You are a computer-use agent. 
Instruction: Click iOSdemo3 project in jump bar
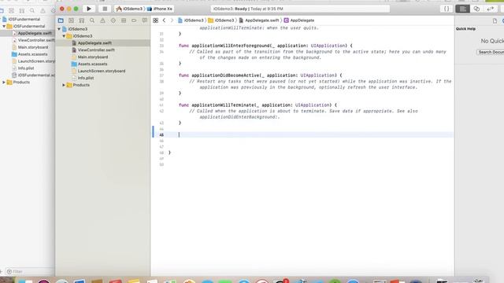tap(191, 20)
